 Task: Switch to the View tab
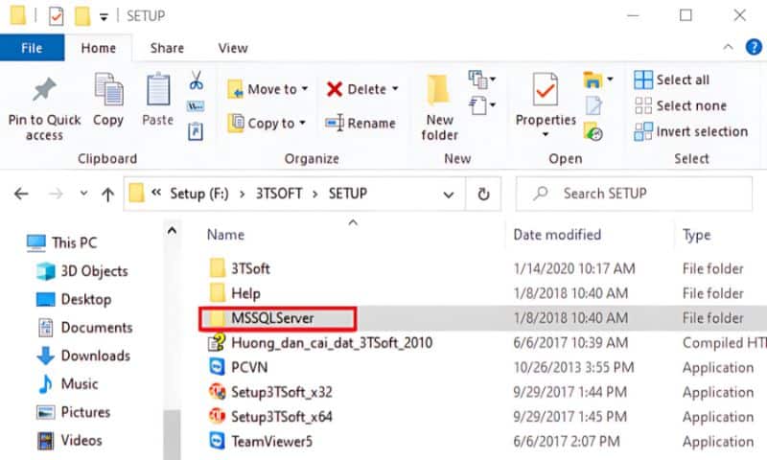click(x=233, y=48)
